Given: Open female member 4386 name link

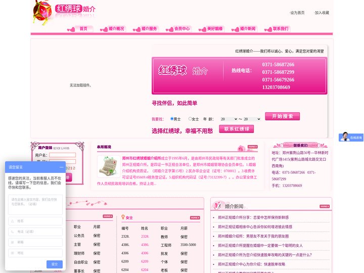Looking at the screenshot, I should tap(145, 245).
